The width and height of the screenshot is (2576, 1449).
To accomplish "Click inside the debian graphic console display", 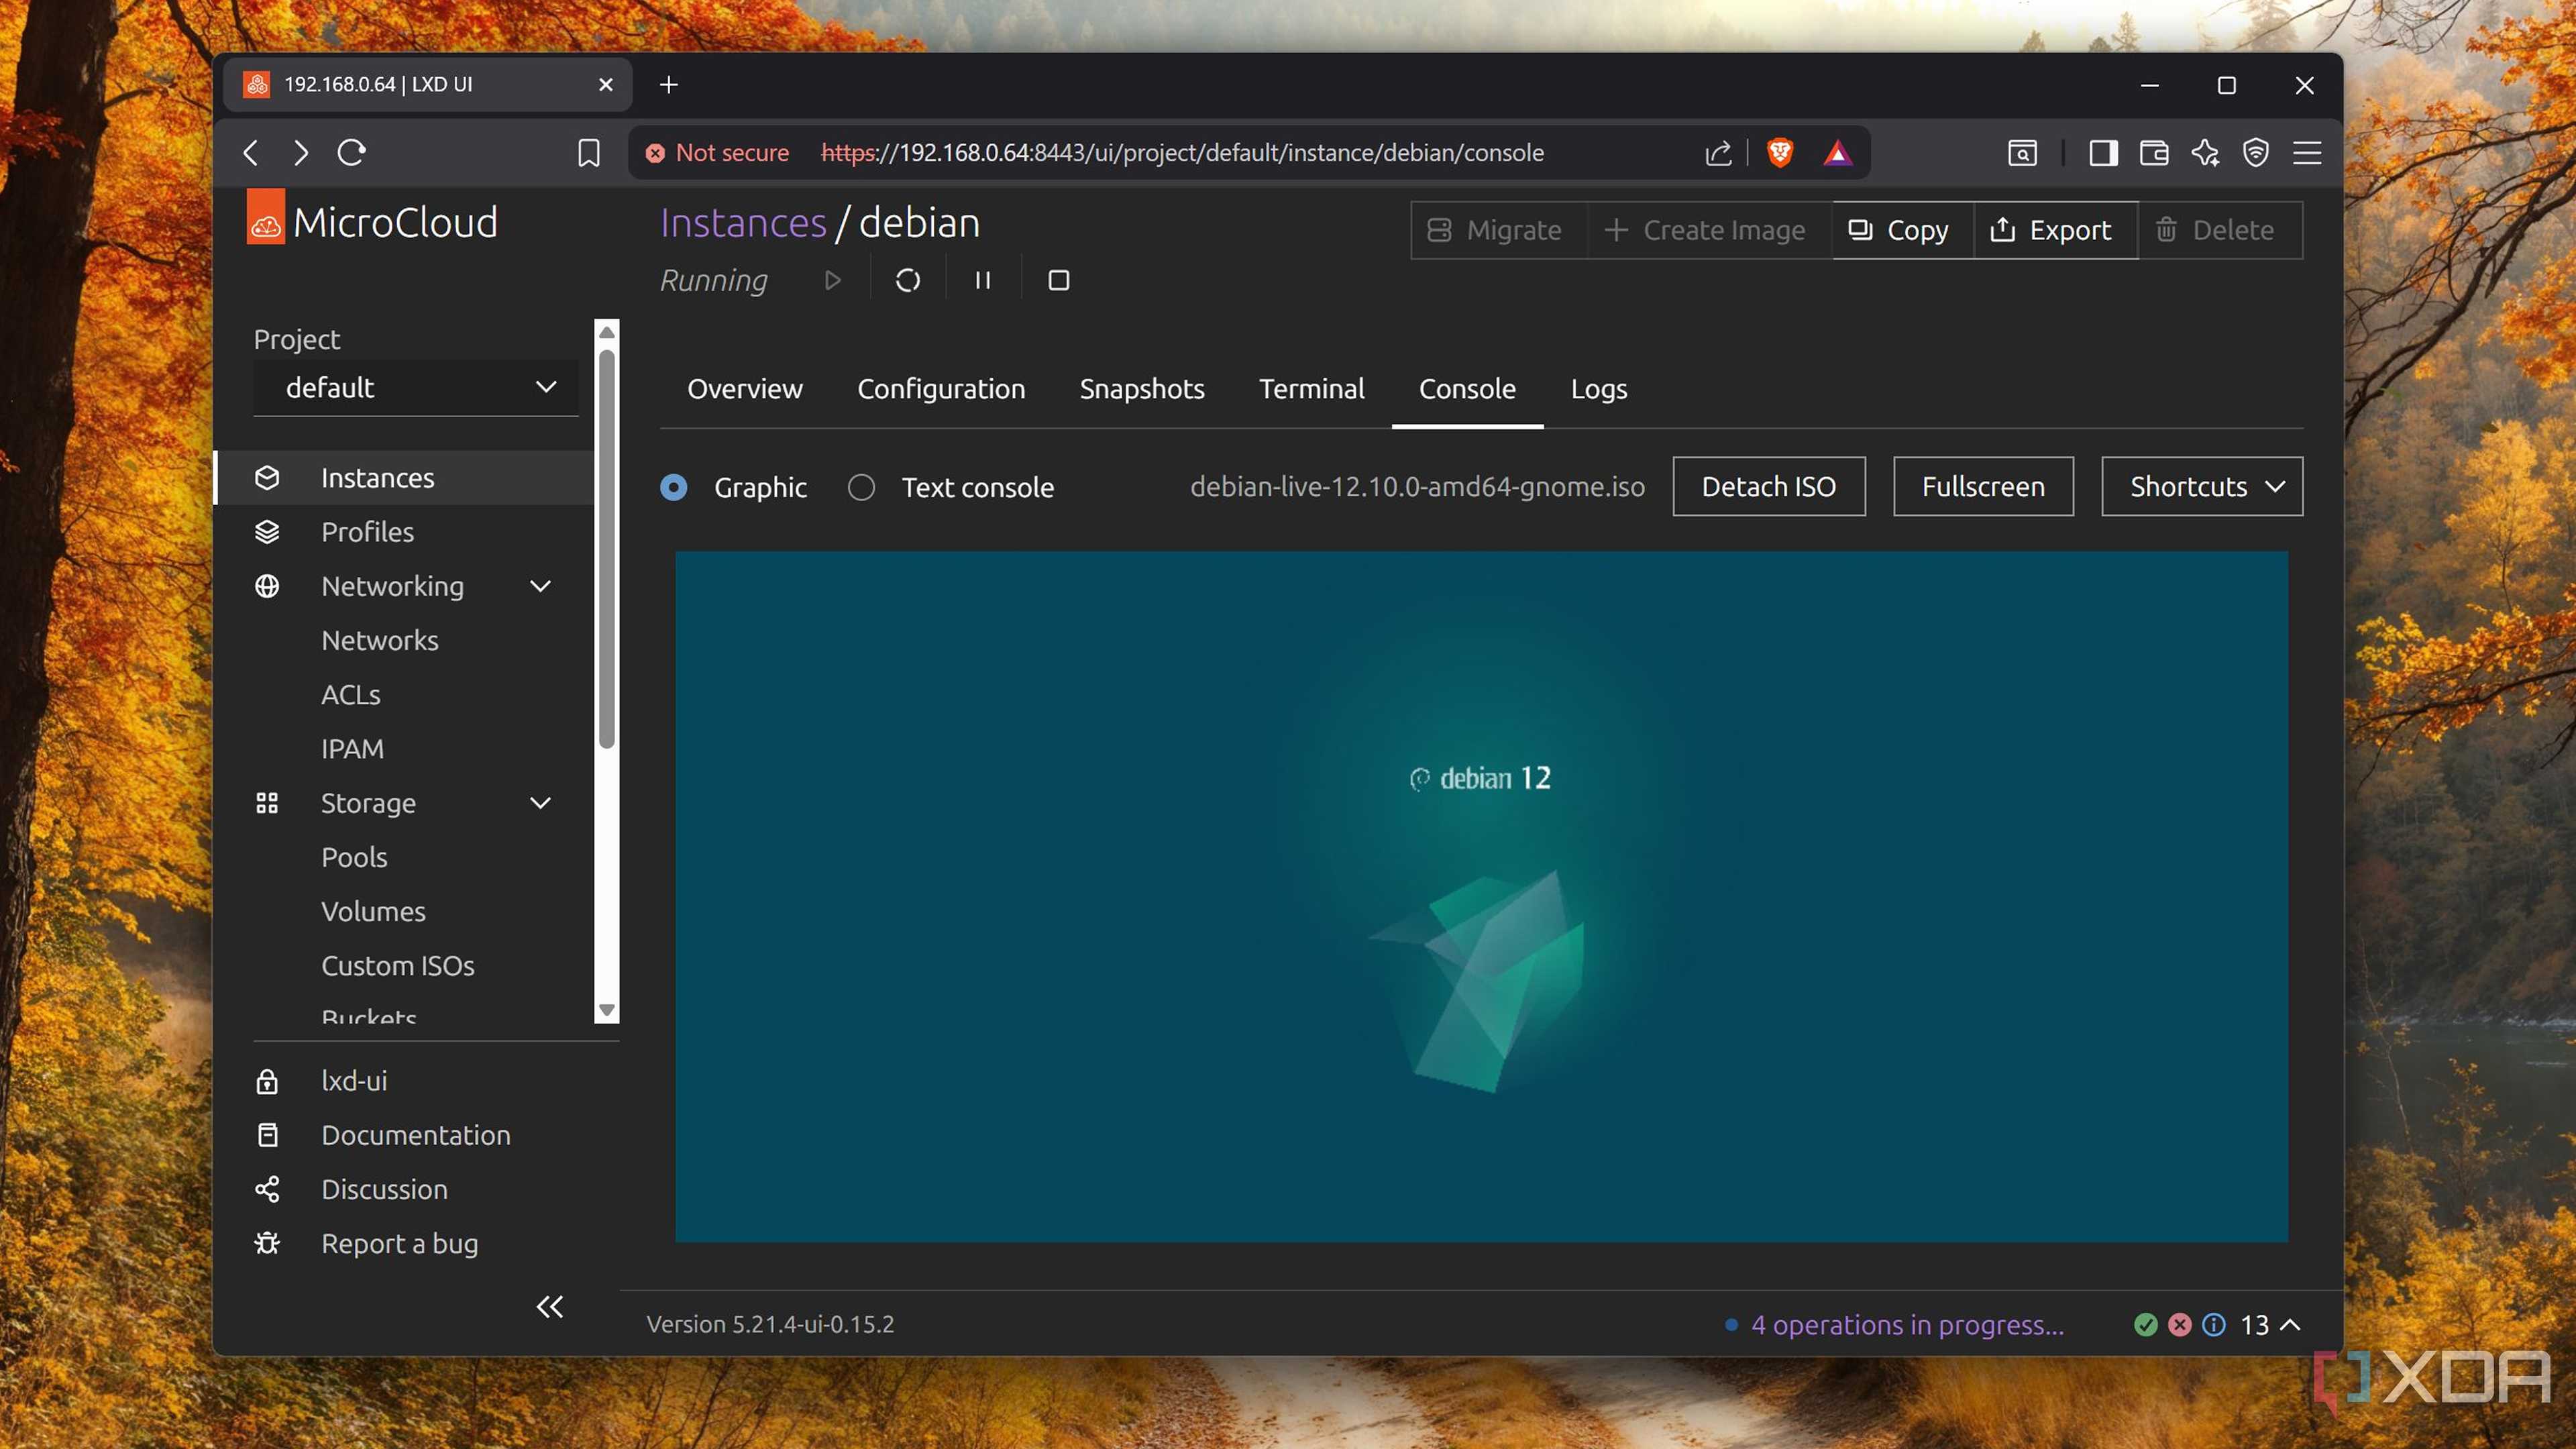I will pyautogui.click(x=1481, y=897).
